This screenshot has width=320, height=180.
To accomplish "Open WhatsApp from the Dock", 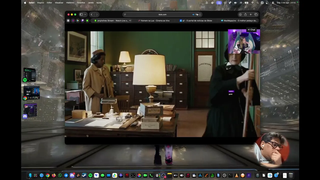I will tap(60, 175).
